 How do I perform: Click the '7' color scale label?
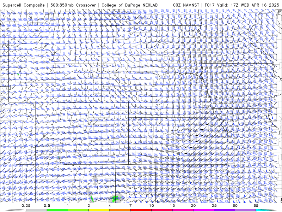[130, 206]
